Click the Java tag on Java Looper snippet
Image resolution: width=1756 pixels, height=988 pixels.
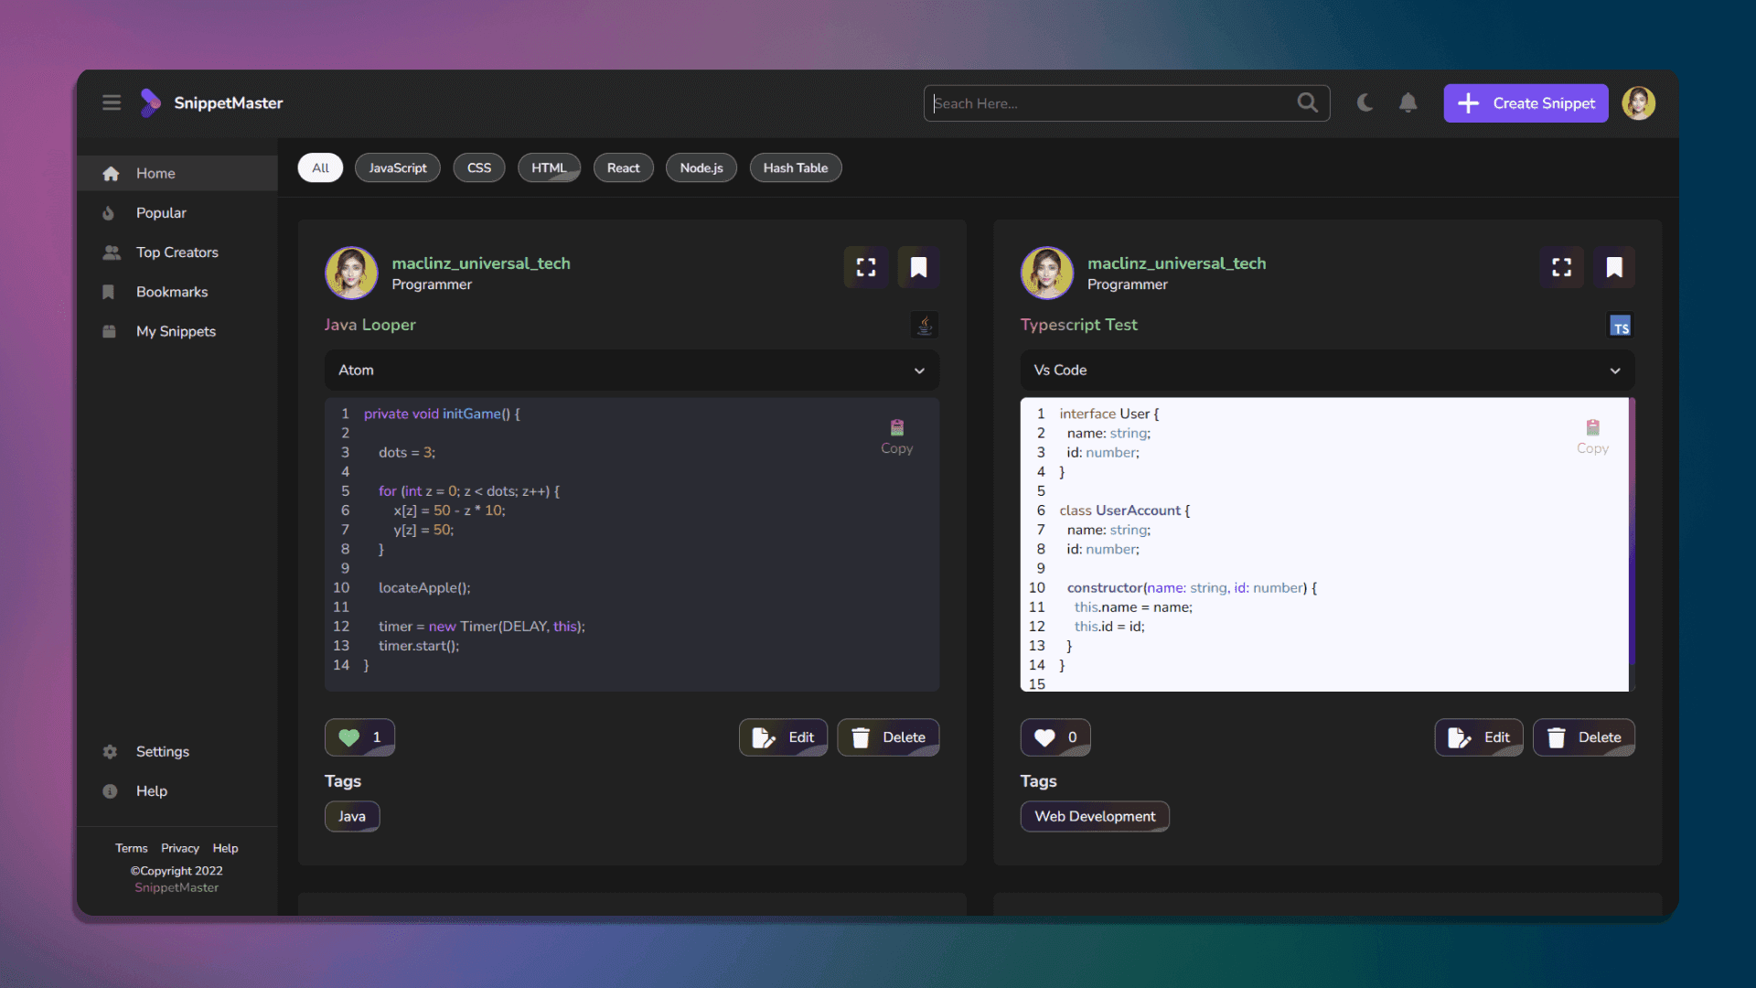[x=352, y=817]
